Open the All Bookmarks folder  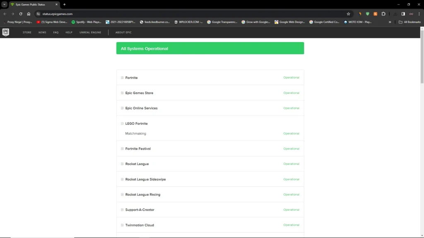(x=410, y=22)
